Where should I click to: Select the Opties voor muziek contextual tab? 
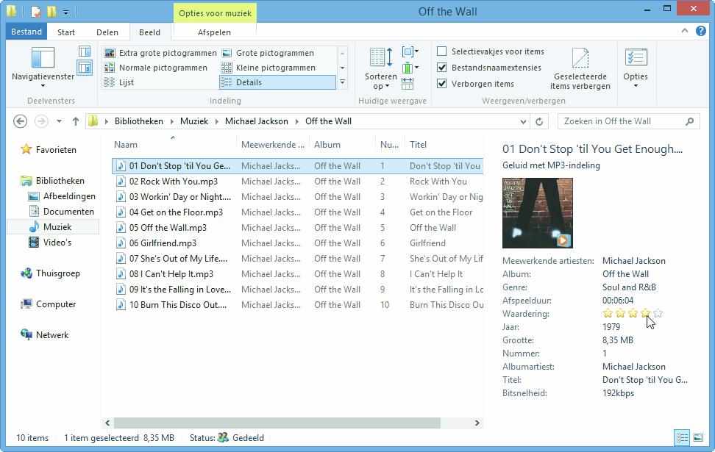click(215, 12)
